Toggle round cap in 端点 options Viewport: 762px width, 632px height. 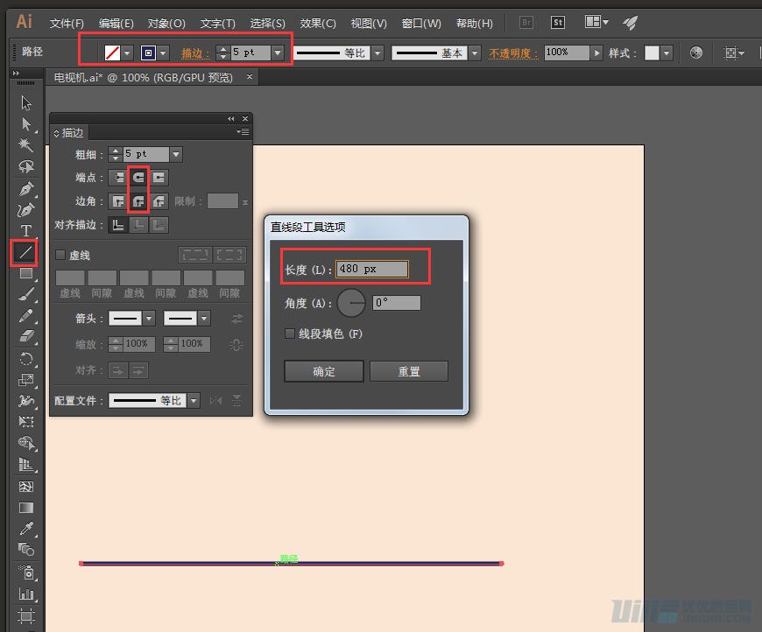point(138,178)
